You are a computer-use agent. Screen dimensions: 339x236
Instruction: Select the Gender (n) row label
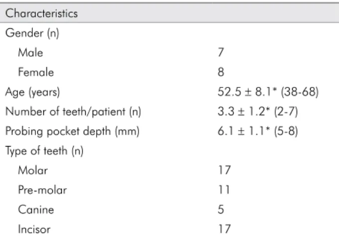point(32,33)
